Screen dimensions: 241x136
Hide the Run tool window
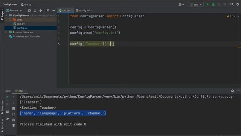(x=238, y=91)
